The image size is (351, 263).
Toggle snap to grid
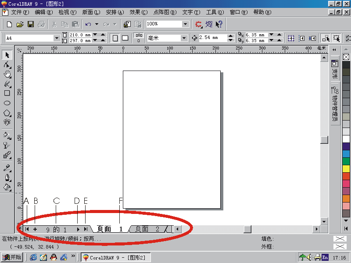[x=291, y=38]
